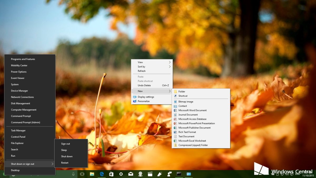Switch the ENG input language indicator

(298, 174)
